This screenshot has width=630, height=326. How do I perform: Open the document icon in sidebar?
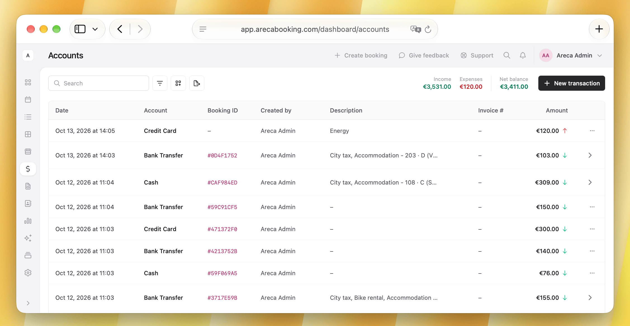coord(28,186)
